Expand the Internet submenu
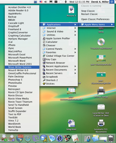The image size is (116, 143). pyautogui.click(x=59, y=28)
